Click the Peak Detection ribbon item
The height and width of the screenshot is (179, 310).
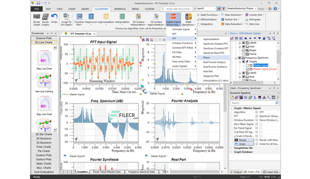point(232,15)
